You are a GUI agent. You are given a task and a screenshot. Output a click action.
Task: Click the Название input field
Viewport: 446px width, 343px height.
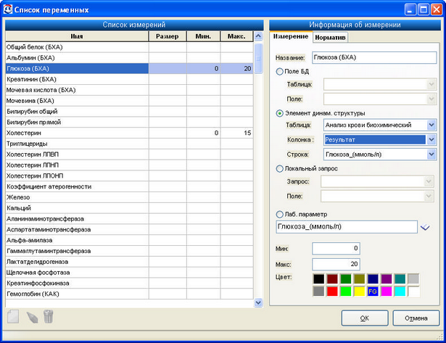click(374, 57)
